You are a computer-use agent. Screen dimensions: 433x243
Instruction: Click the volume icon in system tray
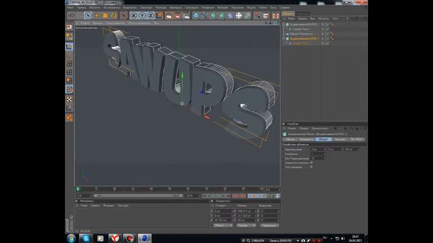tap(343, 238)
